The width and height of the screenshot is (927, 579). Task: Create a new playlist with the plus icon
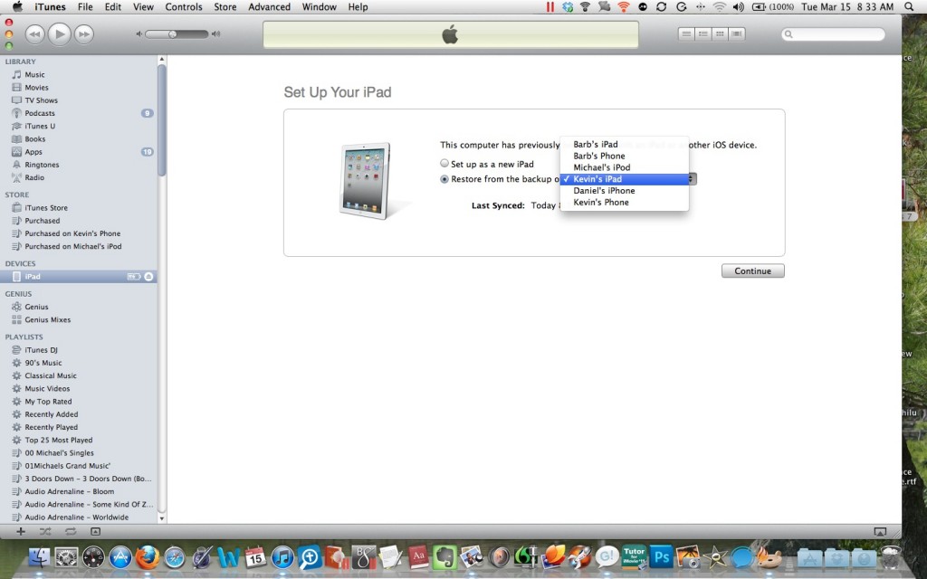18,532
